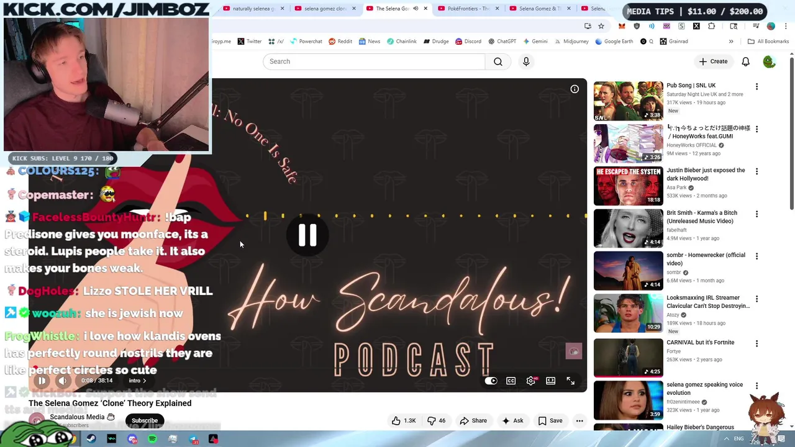Open menu for 'Pub Song | SNL UK'

tap(756, 87)
